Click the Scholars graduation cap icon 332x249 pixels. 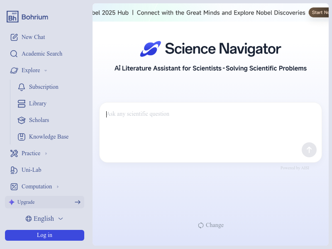click(22, 120)
